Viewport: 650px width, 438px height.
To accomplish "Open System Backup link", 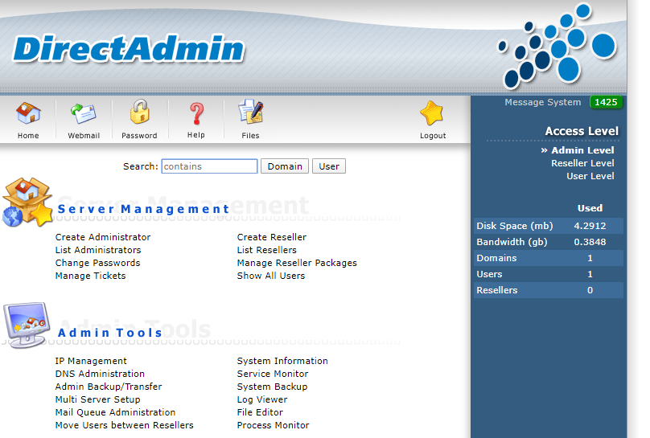I will click(272, 387).
